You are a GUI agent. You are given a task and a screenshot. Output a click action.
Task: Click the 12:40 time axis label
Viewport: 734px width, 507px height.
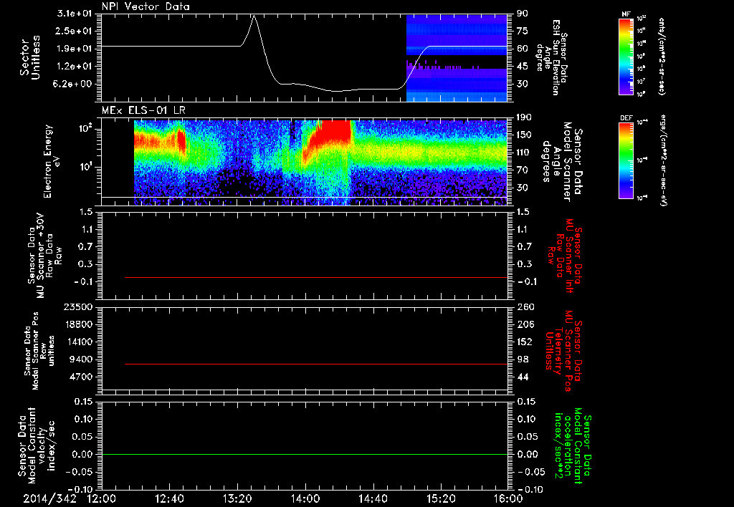pos(169,498)
